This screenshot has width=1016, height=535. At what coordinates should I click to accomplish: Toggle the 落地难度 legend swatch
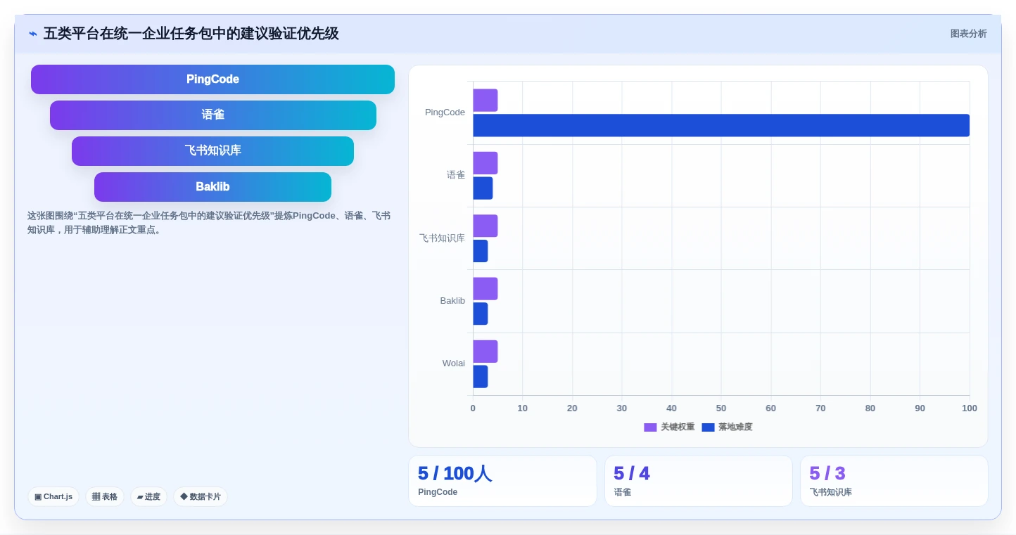click(708, 427)
